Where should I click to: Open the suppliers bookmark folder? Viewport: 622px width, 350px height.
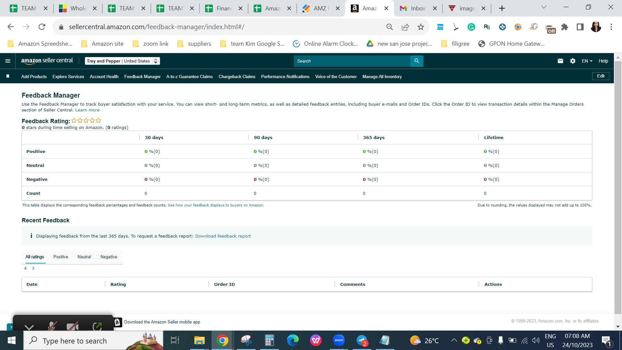click(x=194, y=44)
